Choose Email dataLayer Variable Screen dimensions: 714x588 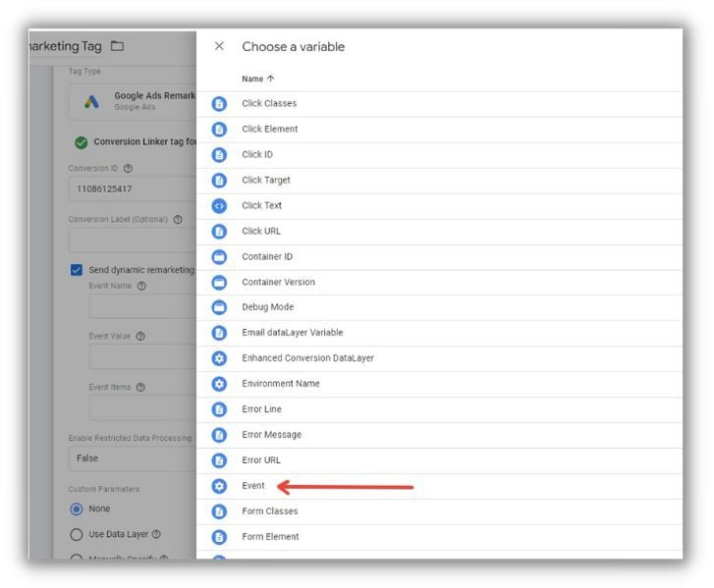pos(439,333)
